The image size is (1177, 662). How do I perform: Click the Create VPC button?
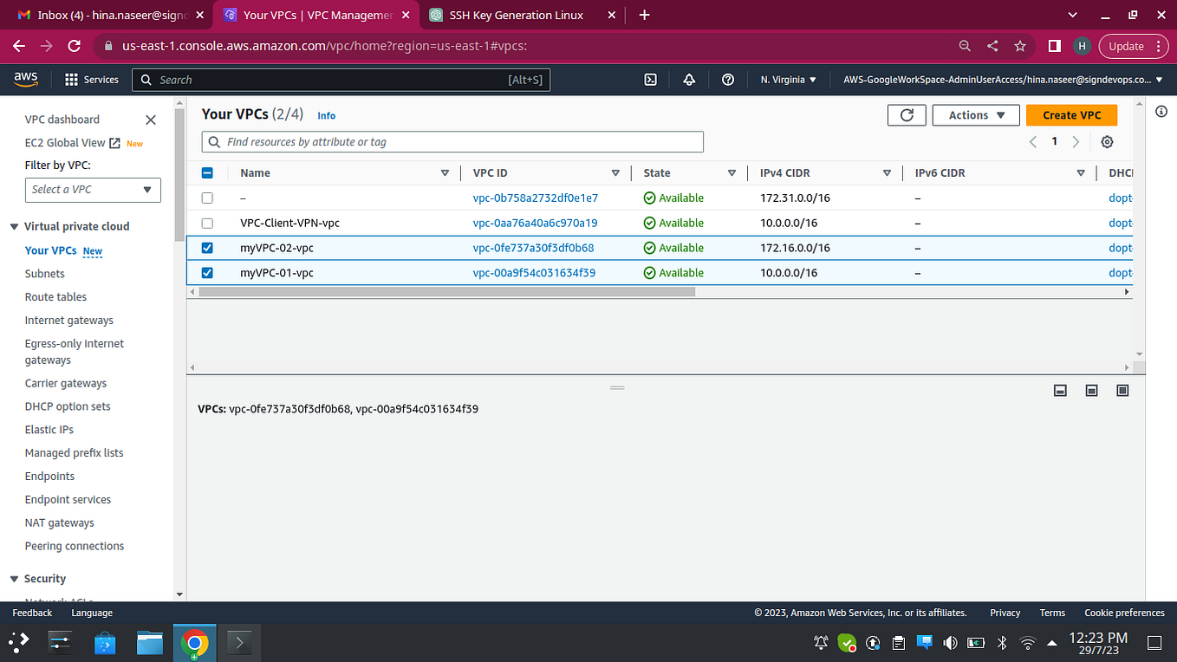coord(1071,114)
